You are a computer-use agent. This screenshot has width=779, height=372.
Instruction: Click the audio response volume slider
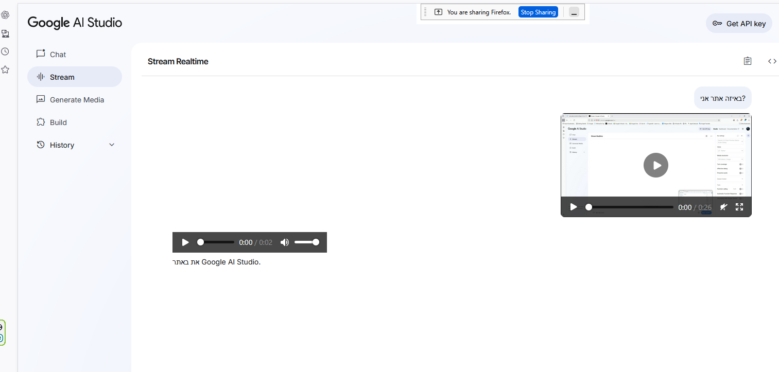(x=307, y=242)
